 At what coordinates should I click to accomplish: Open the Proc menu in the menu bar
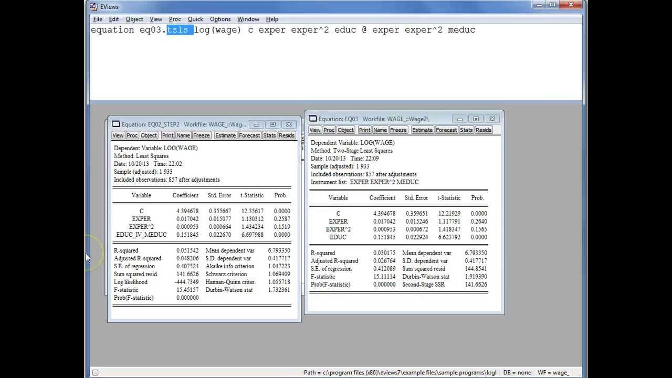pyautogui.click(x=175, y=19)
